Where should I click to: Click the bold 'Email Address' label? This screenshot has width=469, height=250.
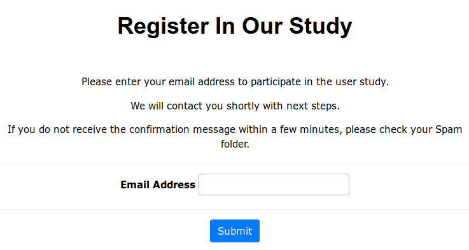click(158, 184)
